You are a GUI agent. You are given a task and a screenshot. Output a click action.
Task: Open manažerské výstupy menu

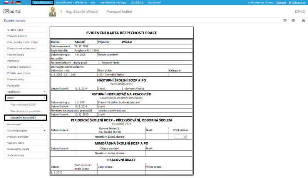pyautogui.click(x=113, y=3)
